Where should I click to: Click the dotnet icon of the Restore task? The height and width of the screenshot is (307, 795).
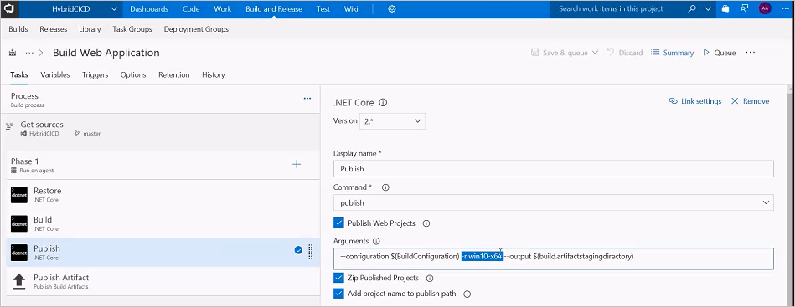18,195
